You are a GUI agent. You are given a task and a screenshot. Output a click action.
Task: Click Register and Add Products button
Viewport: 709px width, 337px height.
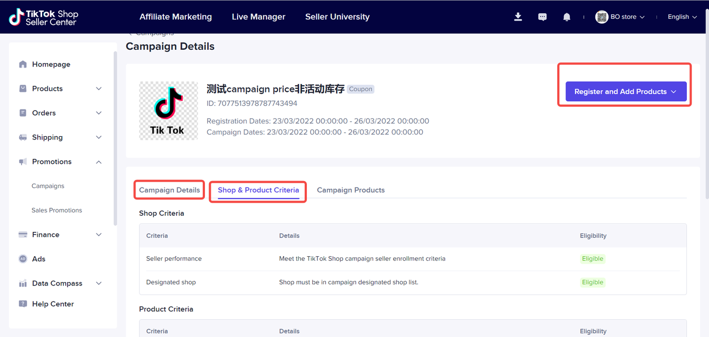pyautogui.click(x=625, y=92)
